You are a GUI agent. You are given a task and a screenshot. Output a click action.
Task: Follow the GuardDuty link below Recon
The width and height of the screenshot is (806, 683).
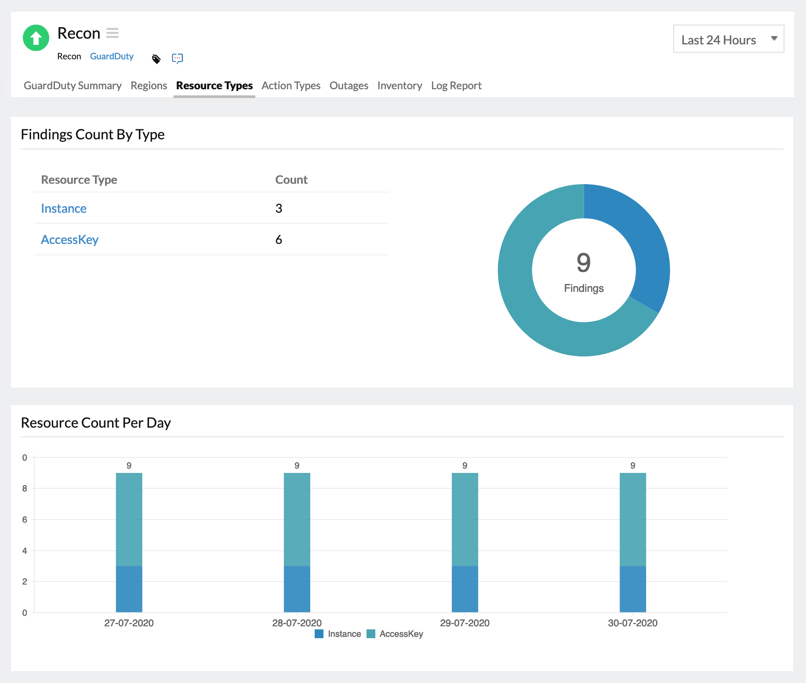112,56
